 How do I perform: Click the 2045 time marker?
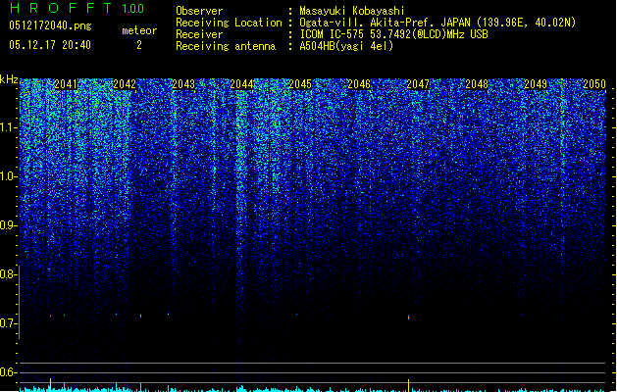[300, 84]
